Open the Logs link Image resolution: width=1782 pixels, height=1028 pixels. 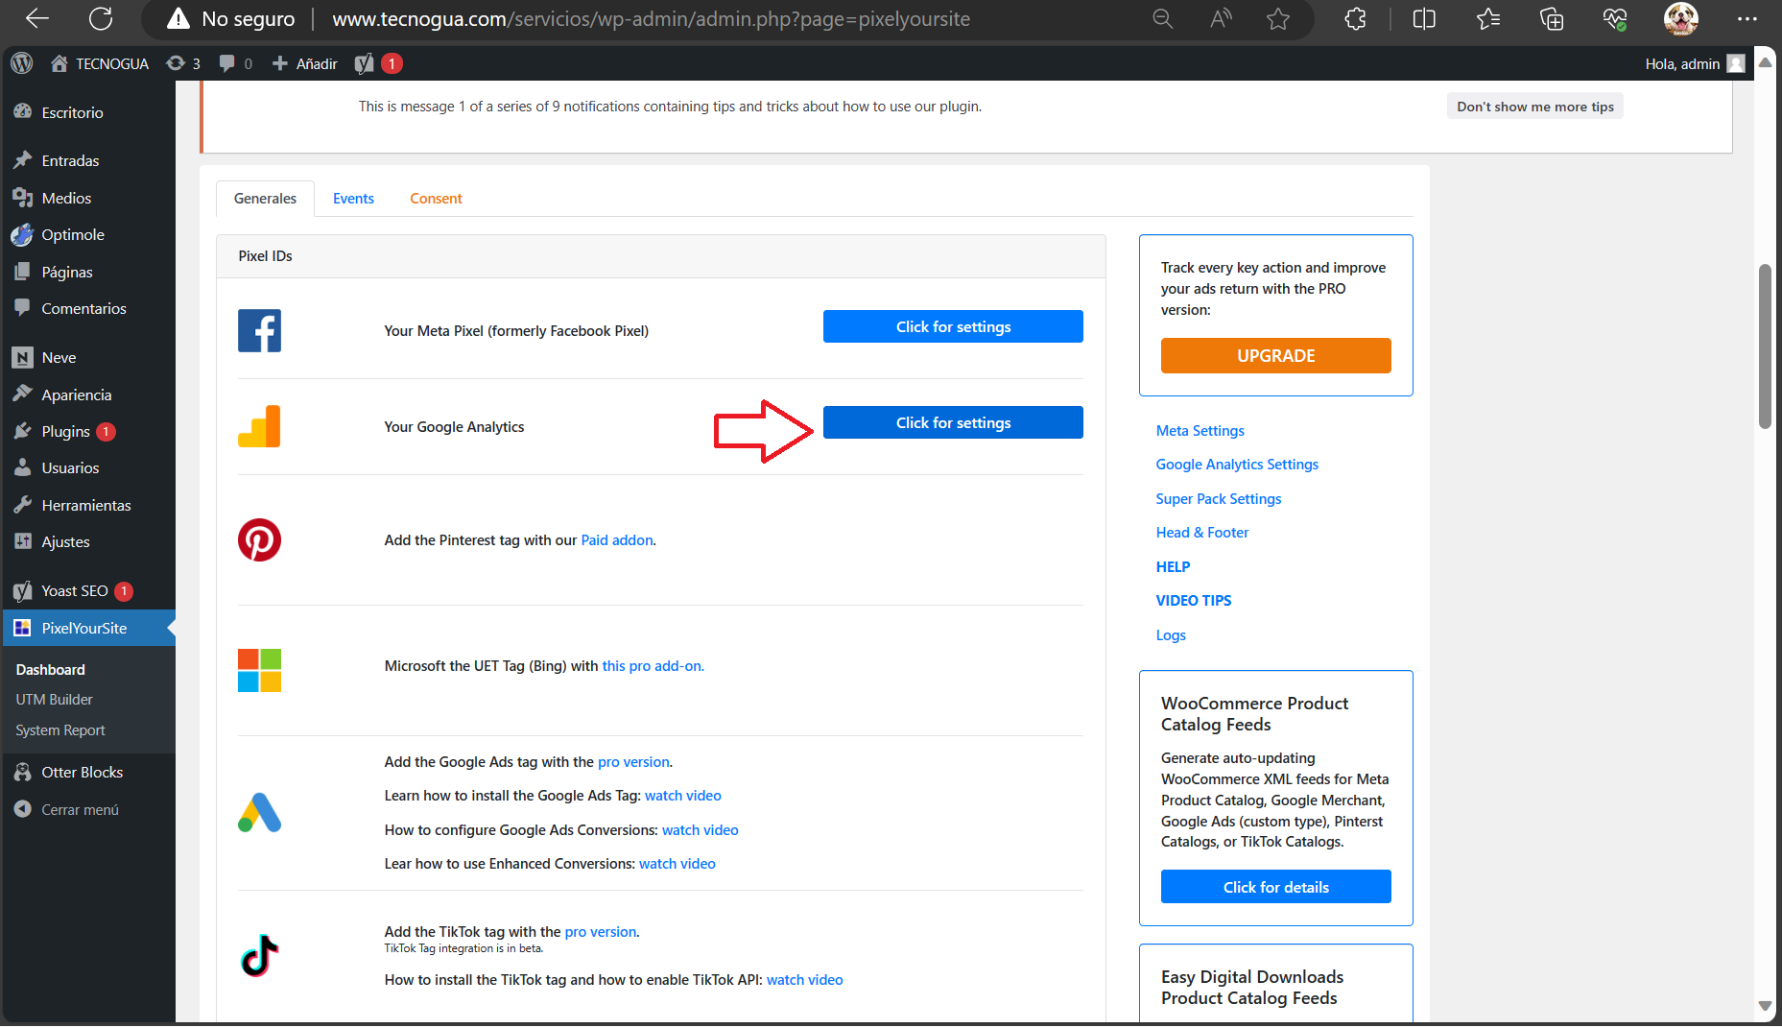[1171, 635]
